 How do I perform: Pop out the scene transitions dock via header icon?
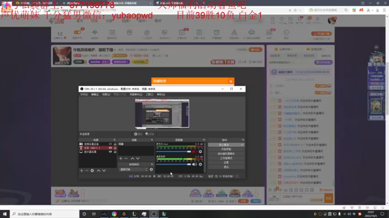click(x=152, y=164)
